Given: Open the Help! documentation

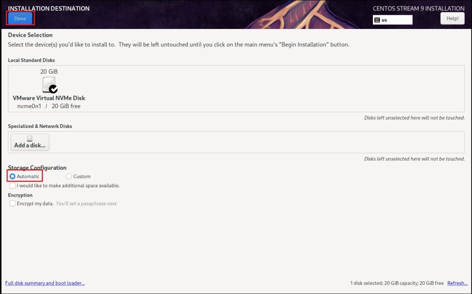Looking at the screenshot, I should tap(452, 18).
